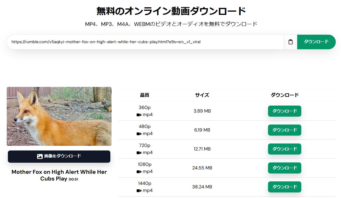
Task: Click the 品質 column header
Action: pos(145,95)
